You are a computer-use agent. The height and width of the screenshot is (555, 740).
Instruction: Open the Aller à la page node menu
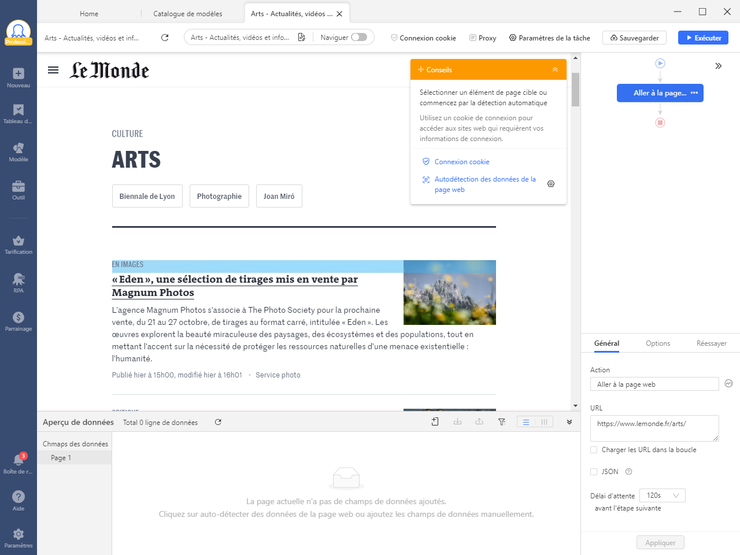pos(694,92)
